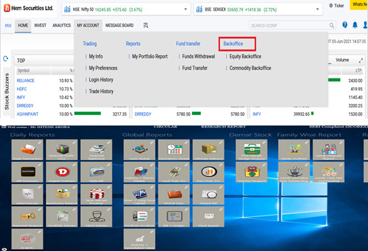Open the Daily Bill tile

pyautogui.click(x=96, y=172)
